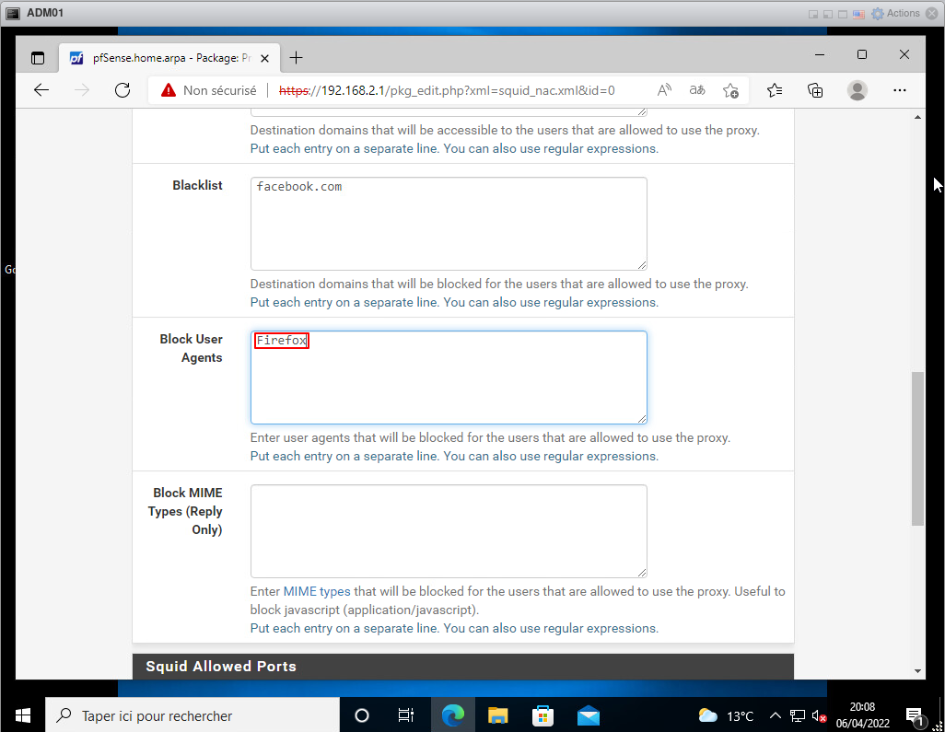
Task: Open the tab actions menu icon
Action: coord(38,57)
